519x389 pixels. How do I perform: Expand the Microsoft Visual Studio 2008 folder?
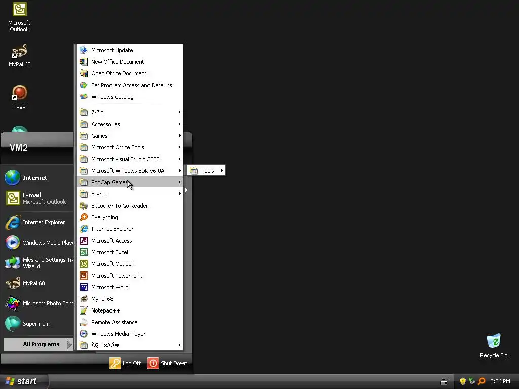[129, 159]
